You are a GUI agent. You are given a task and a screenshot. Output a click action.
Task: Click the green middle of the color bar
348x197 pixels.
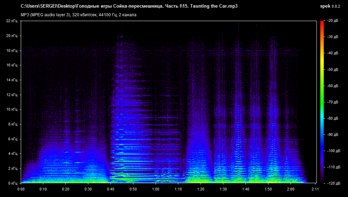coord(322,100)
